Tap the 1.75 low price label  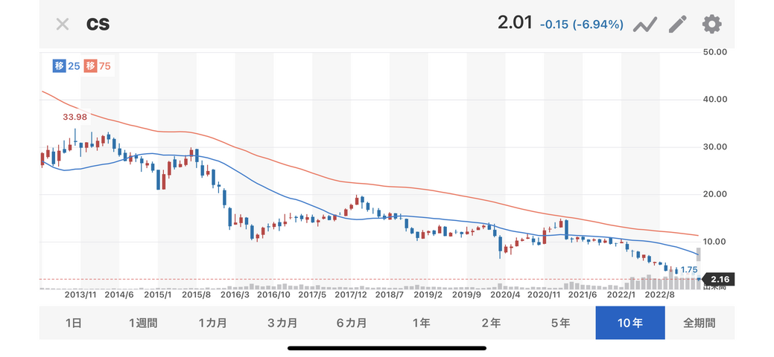689,270
